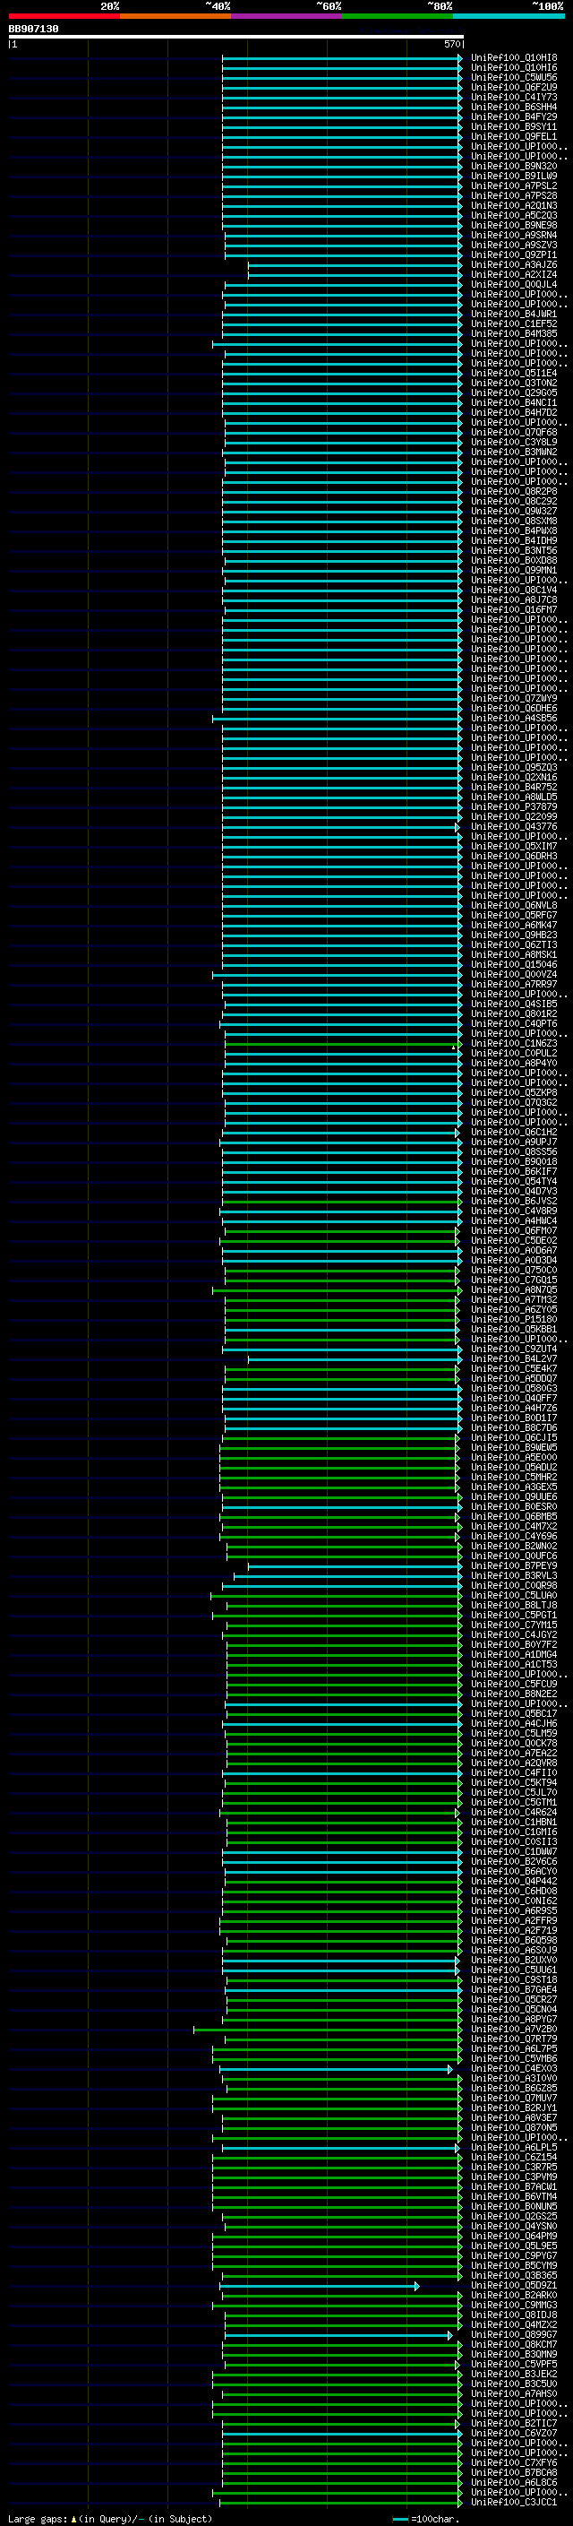Image resolution: width=573 pixels, height=2526 pixels.
Task: Click the cyan ~100% identity legend segment
Action: click(509, 16)
